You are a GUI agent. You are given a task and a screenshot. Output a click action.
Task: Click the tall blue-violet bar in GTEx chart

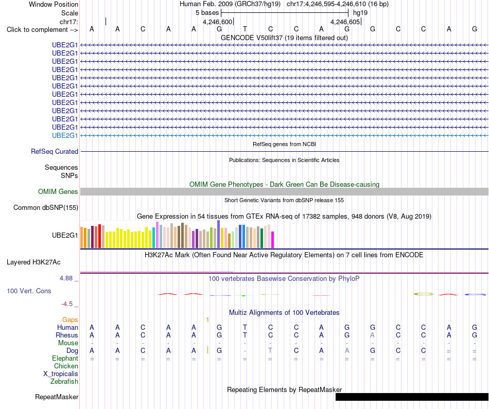tap(219, 234)
